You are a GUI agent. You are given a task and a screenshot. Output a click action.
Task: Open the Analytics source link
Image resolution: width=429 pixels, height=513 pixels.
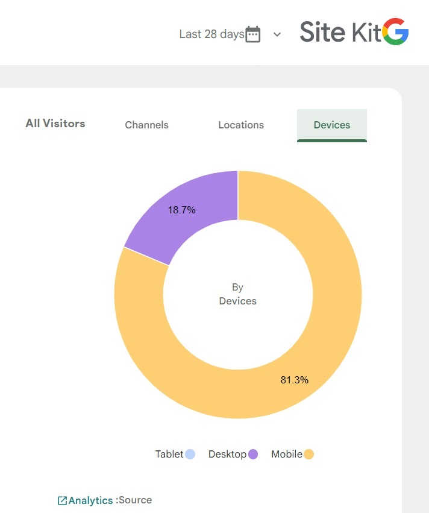click(x=90, y=500)
